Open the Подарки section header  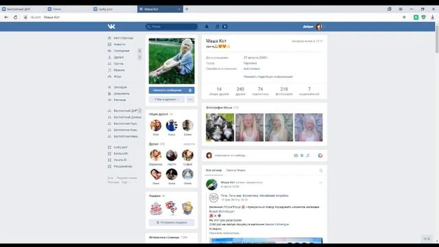[155, 196]
